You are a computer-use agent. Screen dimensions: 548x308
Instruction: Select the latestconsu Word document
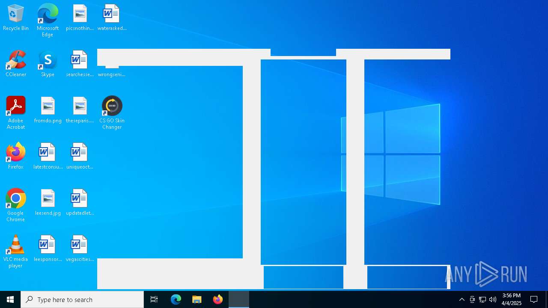48,157
